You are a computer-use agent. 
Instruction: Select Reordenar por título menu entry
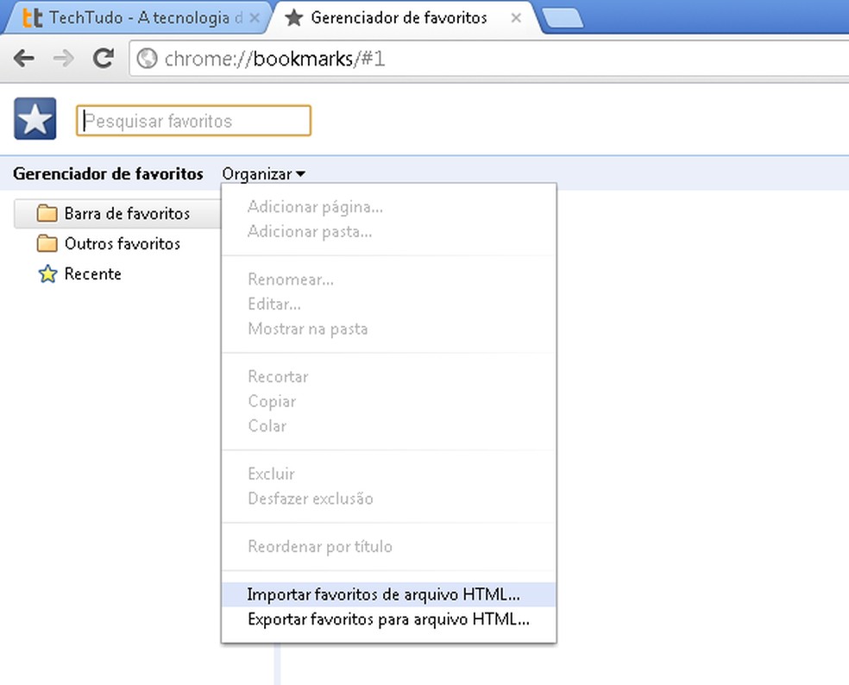[320, 546]
